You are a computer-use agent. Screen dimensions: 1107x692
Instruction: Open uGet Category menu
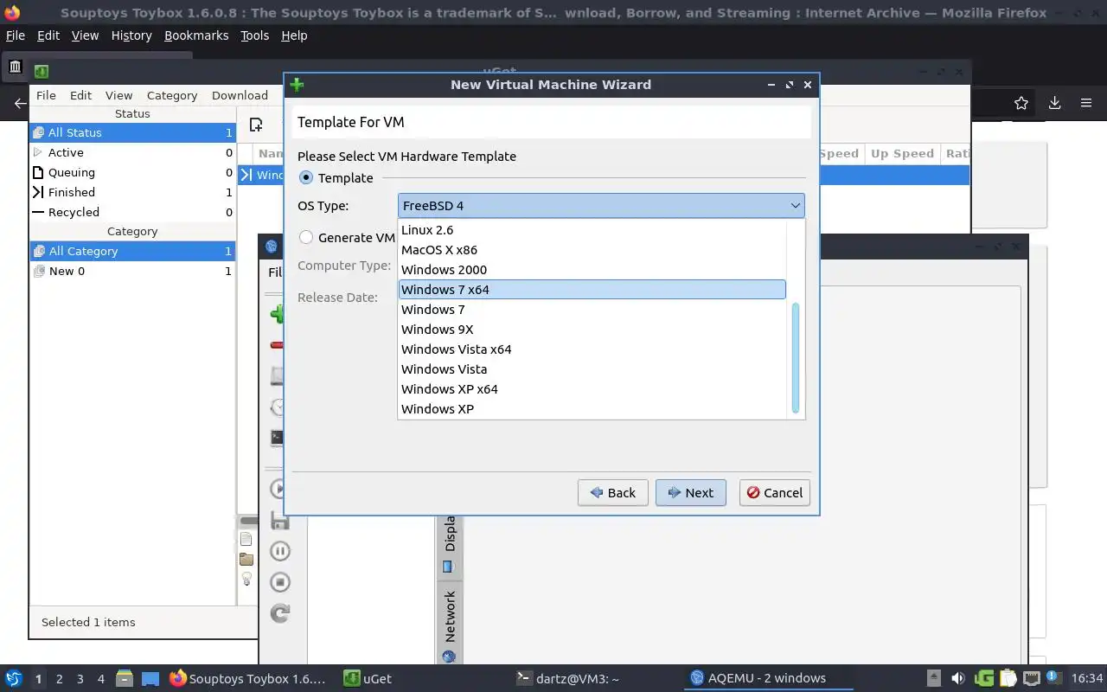pyautogui.click(x=172, y=95)
